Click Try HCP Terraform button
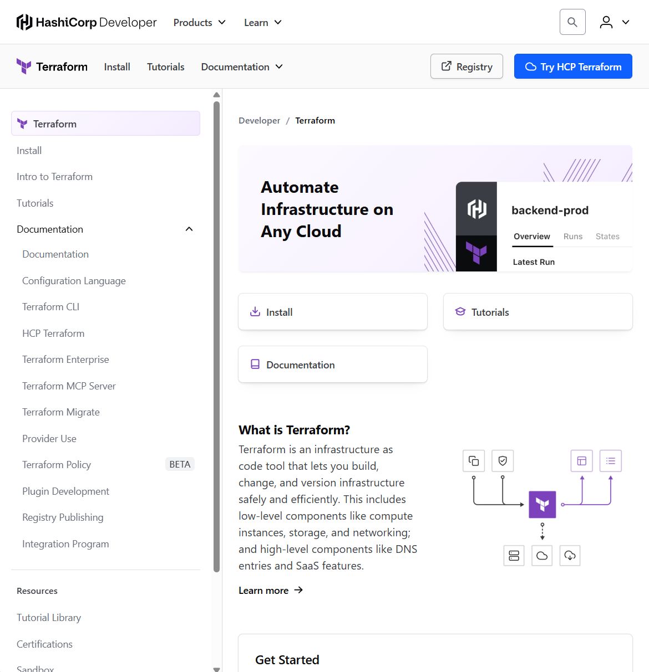The image size is (649, 672). (x=573, y=66)
